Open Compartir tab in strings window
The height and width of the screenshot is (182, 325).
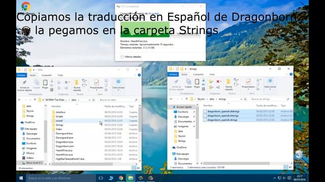point(198,74)
